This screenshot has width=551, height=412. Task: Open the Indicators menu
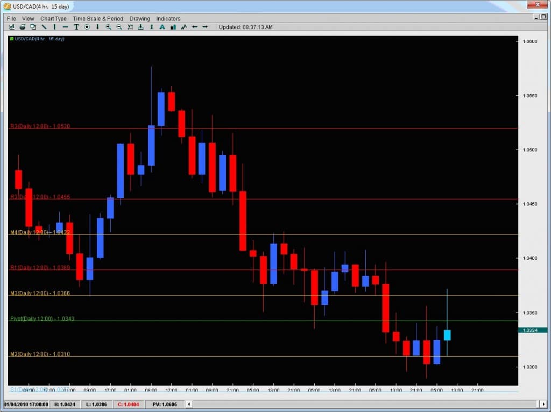(168, 19)
